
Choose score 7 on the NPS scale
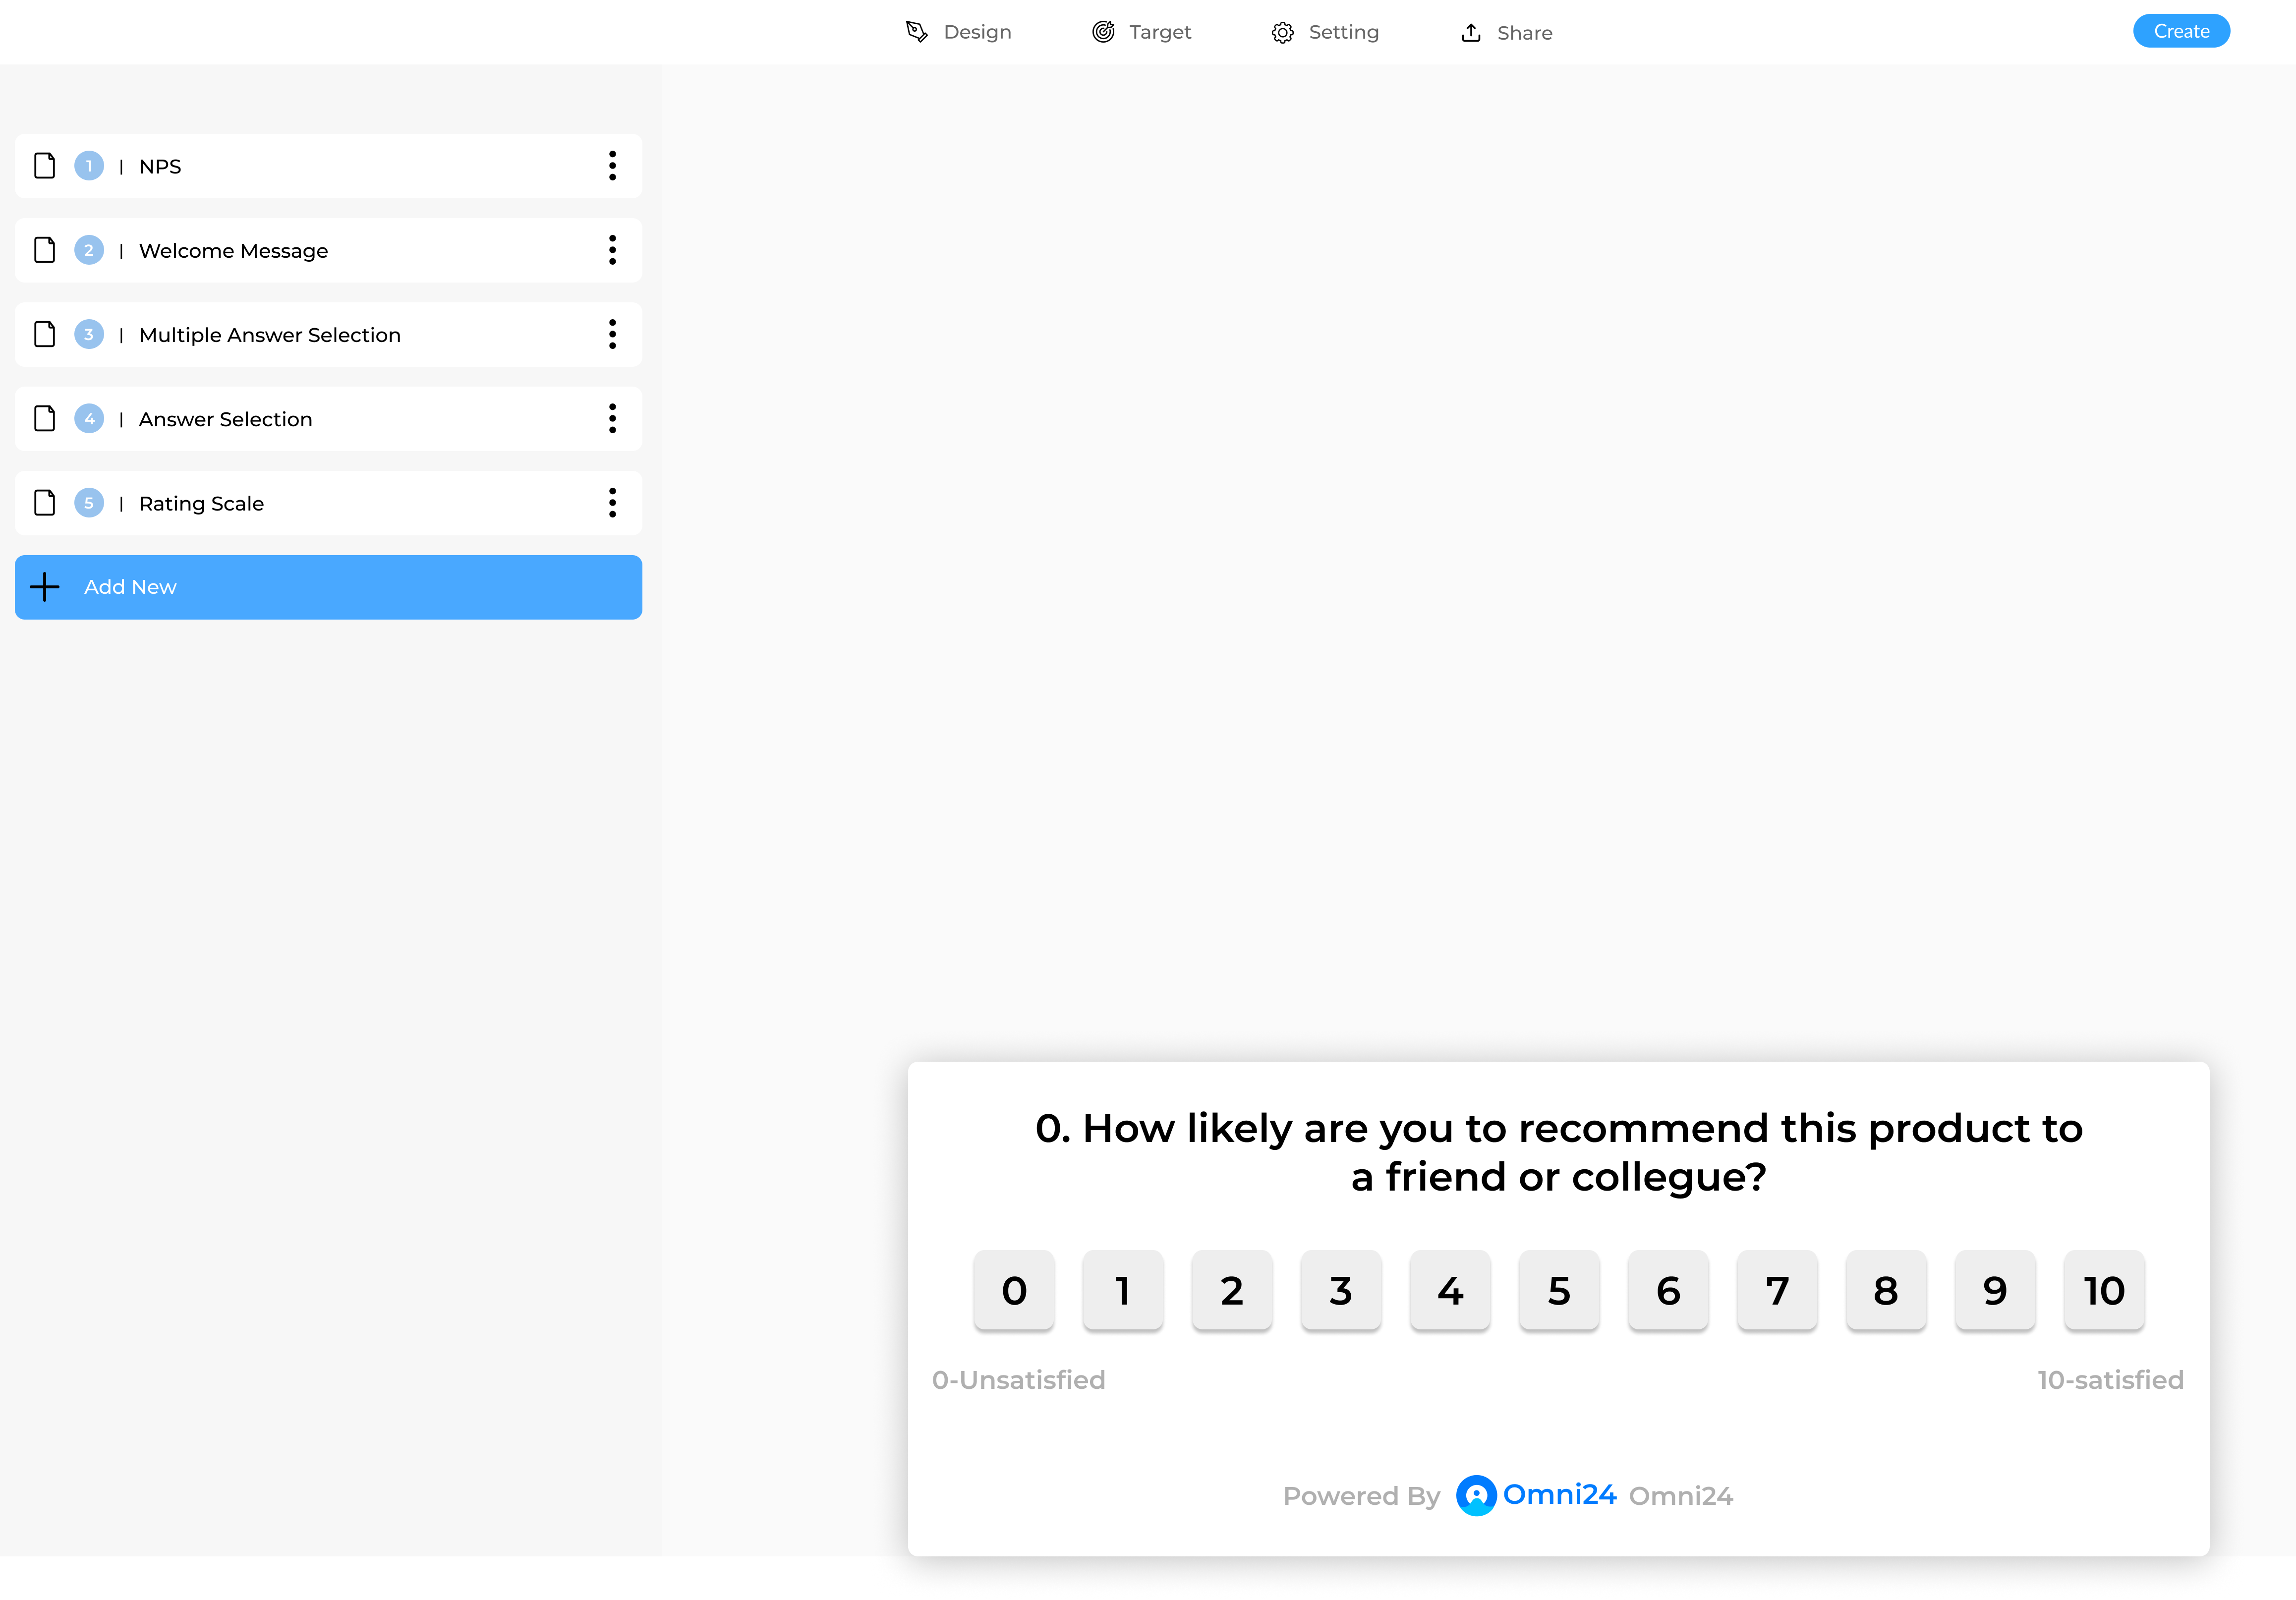tap(1777, 1290)
